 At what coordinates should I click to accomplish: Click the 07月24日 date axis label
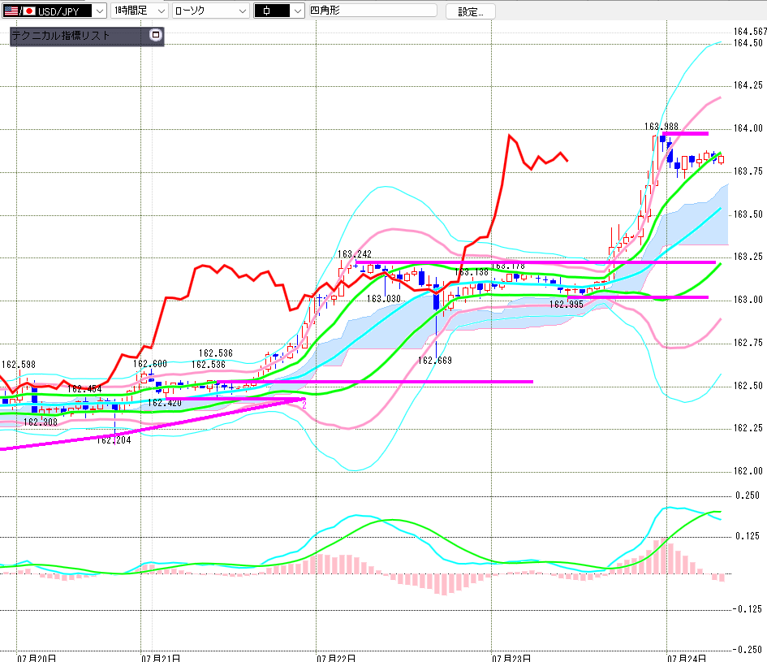[687, 658]
